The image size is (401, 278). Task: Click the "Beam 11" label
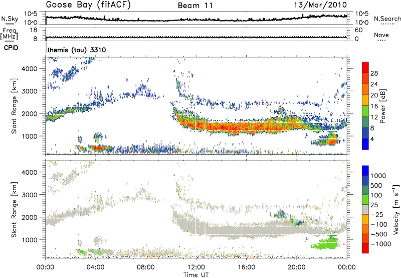click(x=195, y=6)
